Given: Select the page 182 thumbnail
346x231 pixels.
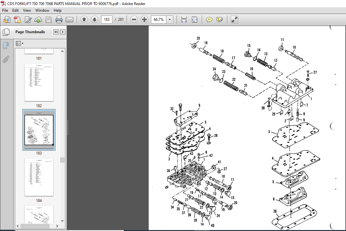Looking at the screenshot, I should tap(39, 82).
